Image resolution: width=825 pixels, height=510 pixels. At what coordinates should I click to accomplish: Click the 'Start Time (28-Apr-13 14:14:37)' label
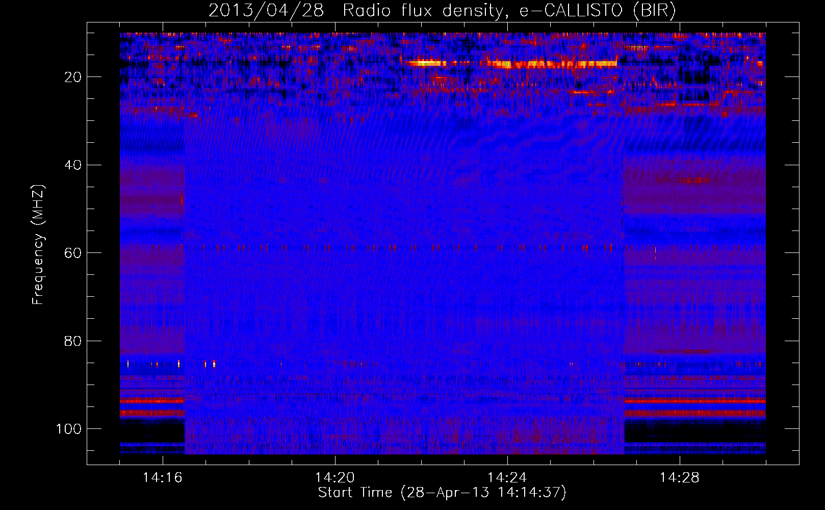(442, 493)
